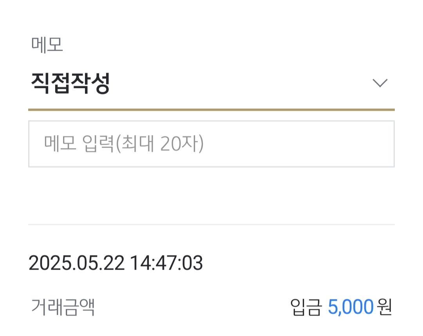Click the 2025.05.22 transaction date
Screen dimensions: 423x336
pyautogui.click(x=77, y=263)
